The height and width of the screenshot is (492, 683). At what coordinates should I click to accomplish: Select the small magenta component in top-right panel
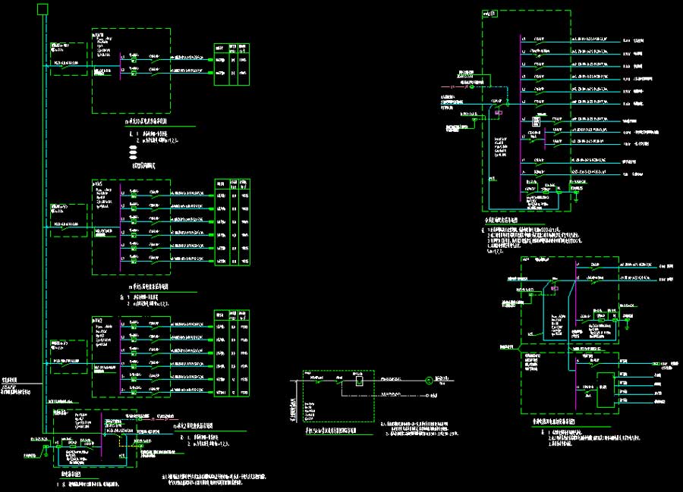(499, 112)
